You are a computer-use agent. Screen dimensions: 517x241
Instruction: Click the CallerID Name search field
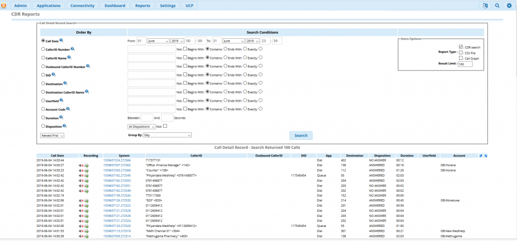(151, 58)
